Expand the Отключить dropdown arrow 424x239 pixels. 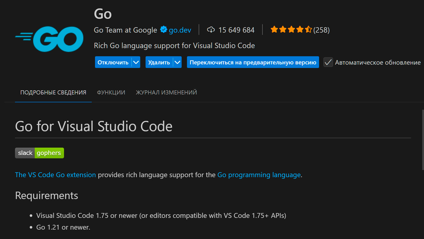point(136,62)
